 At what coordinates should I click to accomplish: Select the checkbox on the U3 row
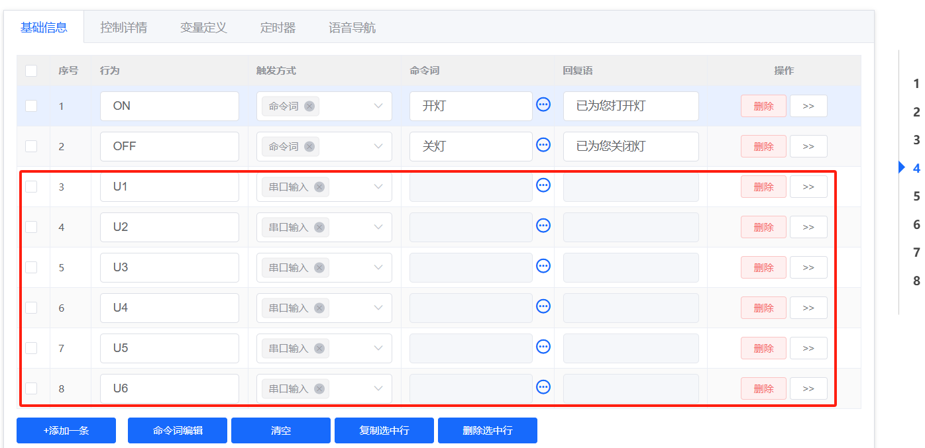point(32,267)
